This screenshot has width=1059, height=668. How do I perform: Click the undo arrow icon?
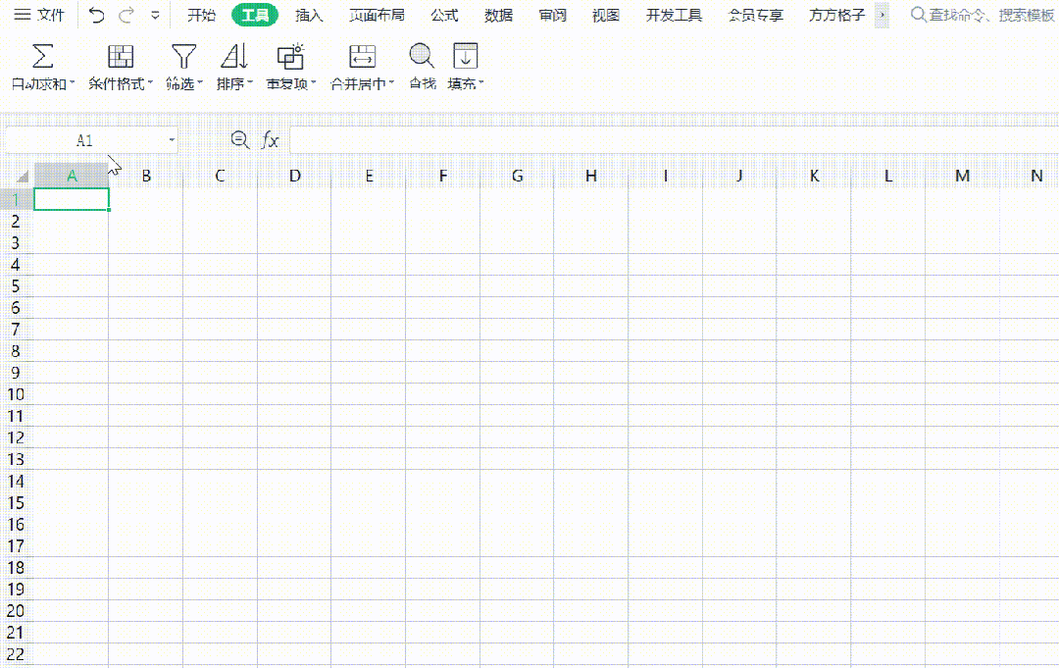96,15
